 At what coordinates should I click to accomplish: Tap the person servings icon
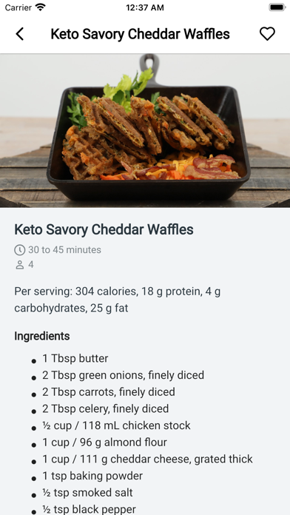(20, 265)
